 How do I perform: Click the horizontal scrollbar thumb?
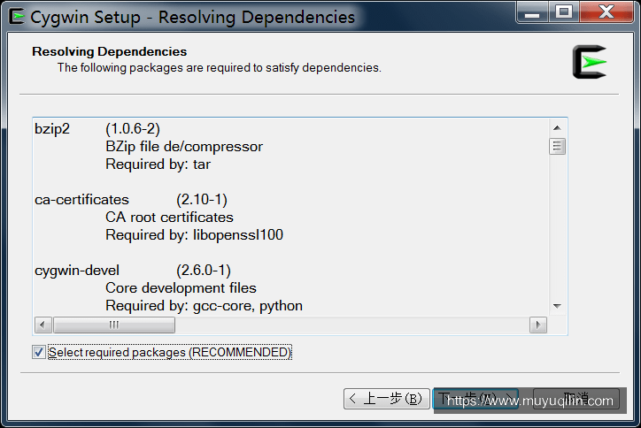(x=114, y=325)
